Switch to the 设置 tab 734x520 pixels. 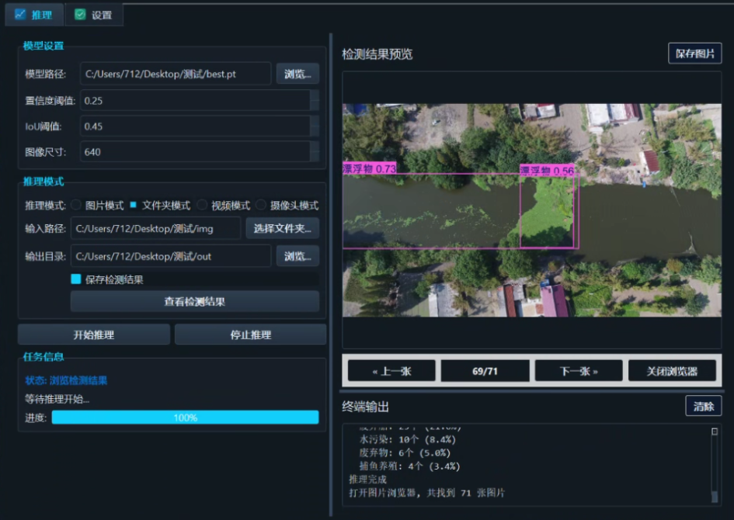93,14
